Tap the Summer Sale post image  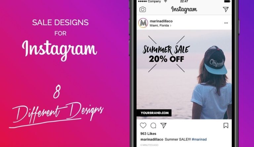(184, 75)
